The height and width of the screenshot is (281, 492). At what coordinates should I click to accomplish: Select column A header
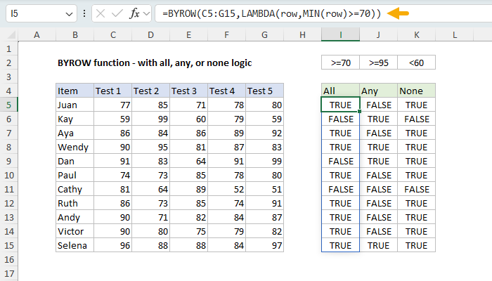[x=37, y=35]
